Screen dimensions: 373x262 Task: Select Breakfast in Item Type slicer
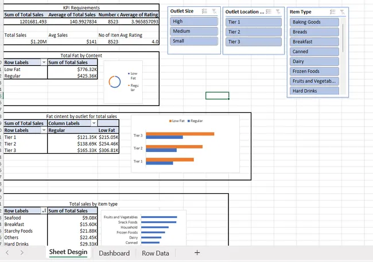click(314, 42)
